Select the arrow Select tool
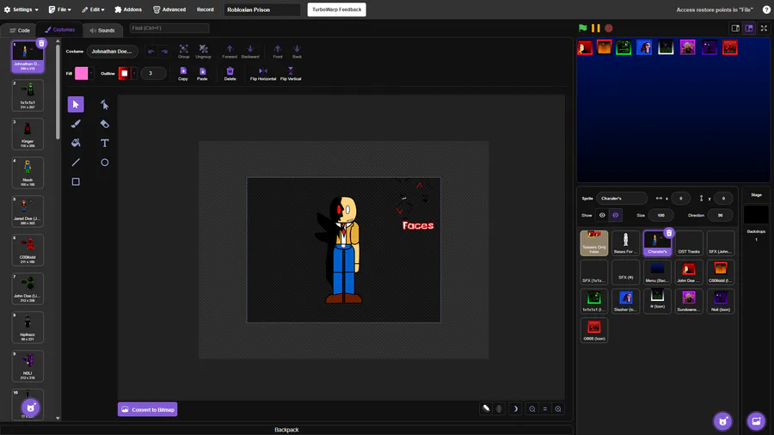Screen dimensions: 774x435 [x=76, y=105]
